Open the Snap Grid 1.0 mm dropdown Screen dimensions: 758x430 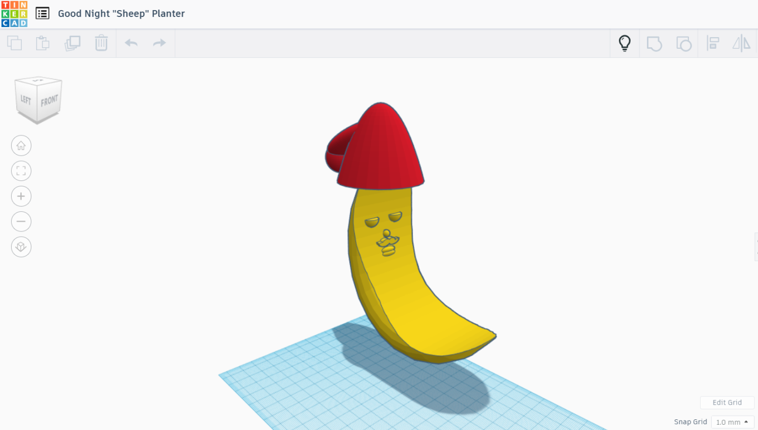tap(733, 422)
